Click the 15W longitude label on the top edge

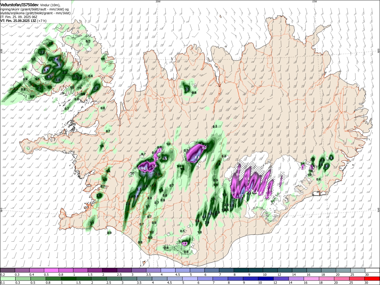pyautogui.click(x=314, y=1)
